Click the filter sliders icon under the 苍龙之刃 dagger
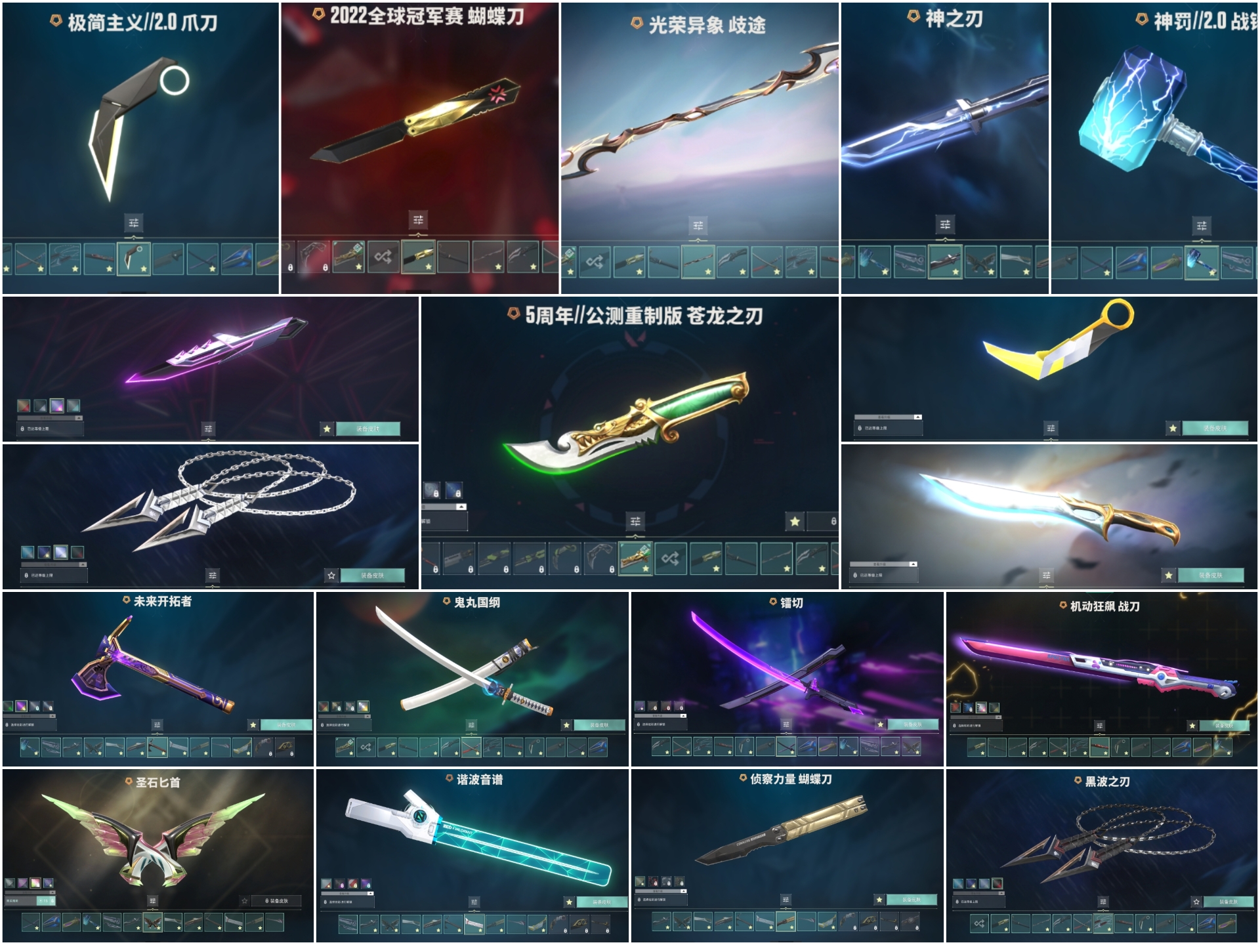 click(635, 522)
